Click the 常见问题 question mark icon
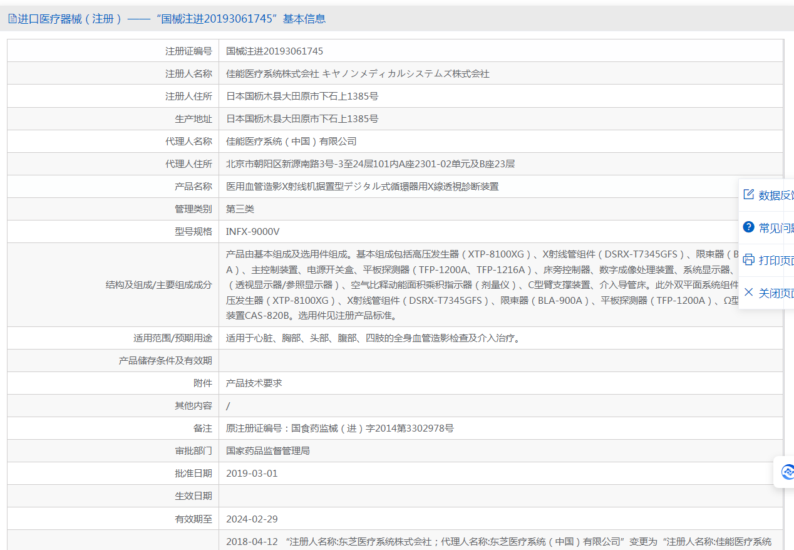794x550 pixels. click(748, 227)
